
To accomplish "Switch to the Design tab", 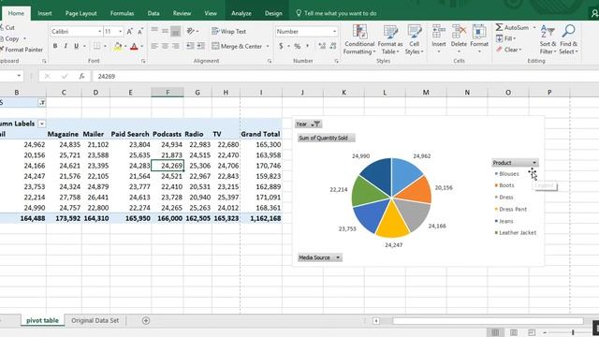I will [x=273, y=13].
